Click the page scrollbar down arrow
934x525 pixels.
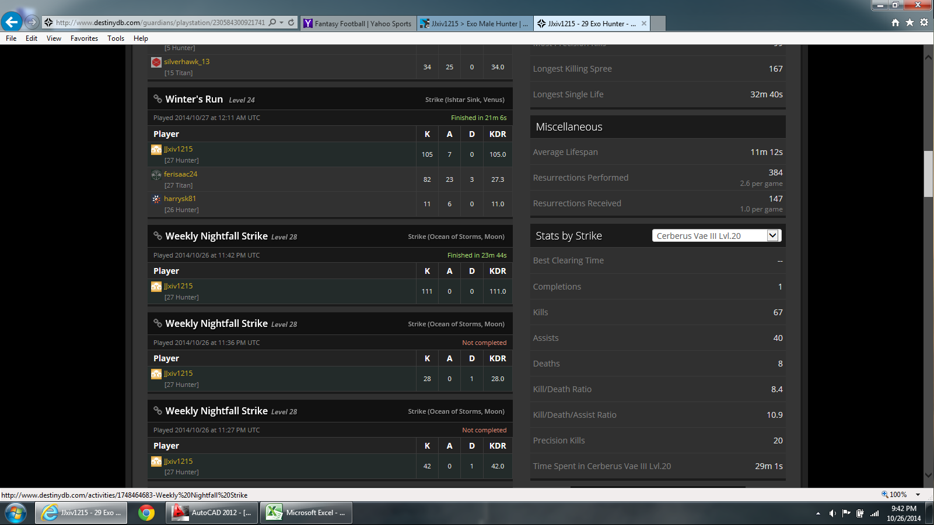[928, 475]
